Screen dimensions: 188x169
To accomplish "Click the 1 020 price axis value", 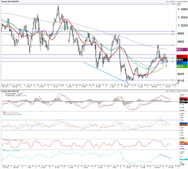I will 182,26.
